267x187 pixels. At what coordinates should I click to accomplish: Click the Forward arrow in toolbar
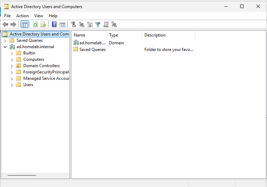click(13, 24)
